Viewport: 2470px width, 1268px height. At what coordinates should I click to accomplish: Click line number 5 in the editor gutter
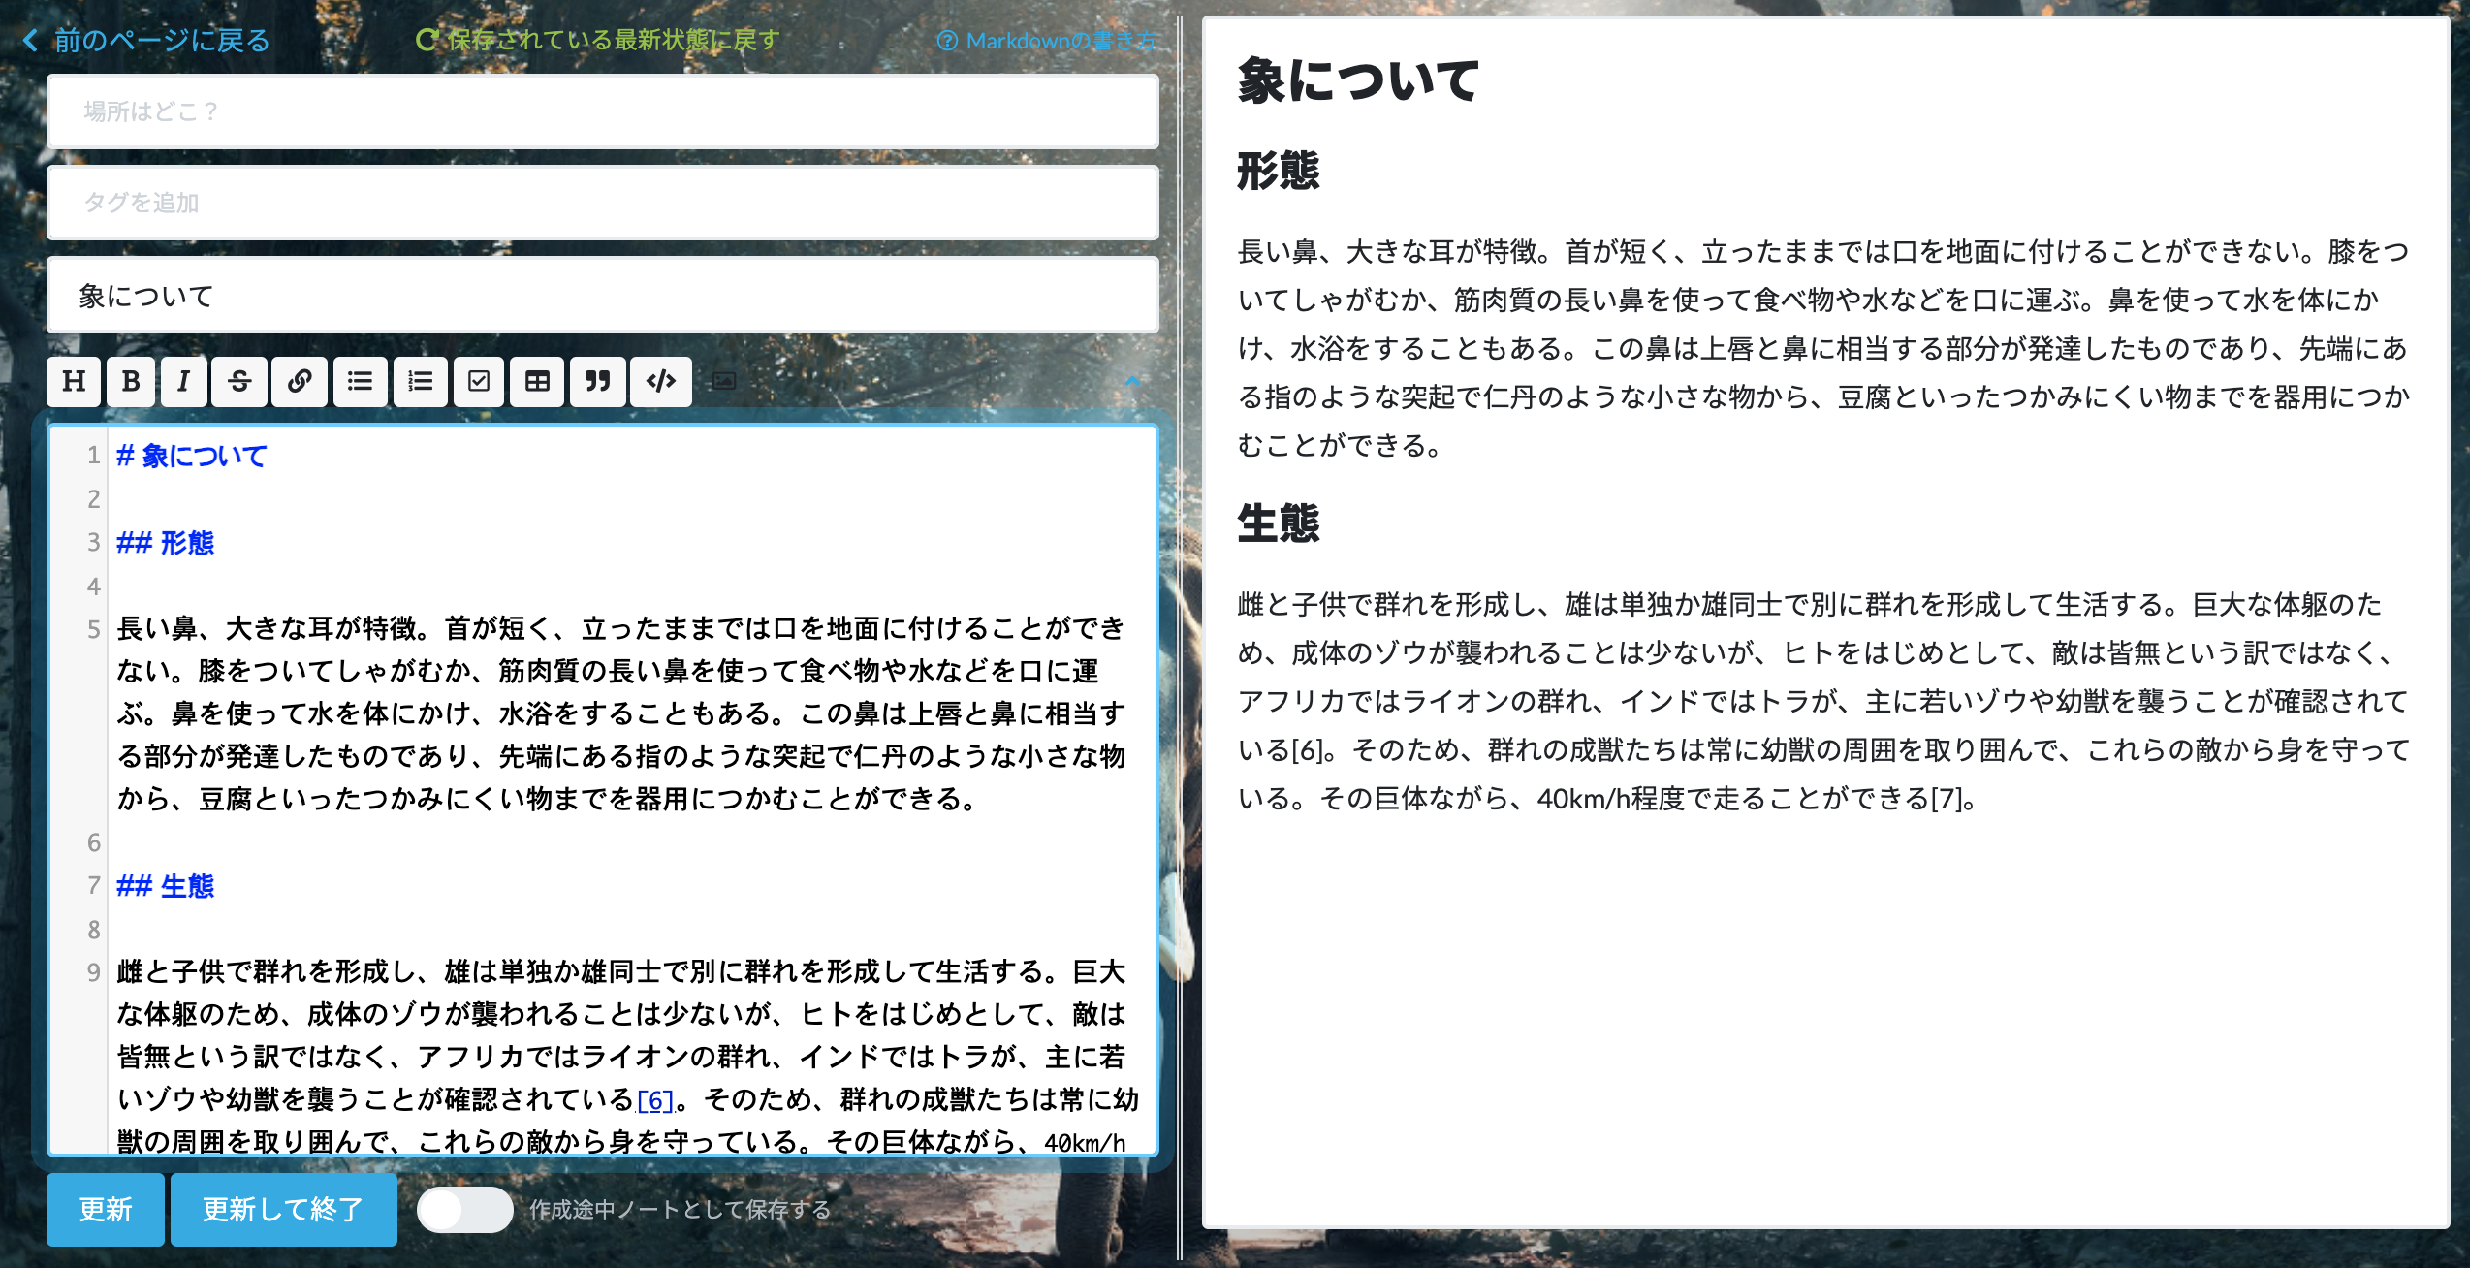tap(93, 628)
